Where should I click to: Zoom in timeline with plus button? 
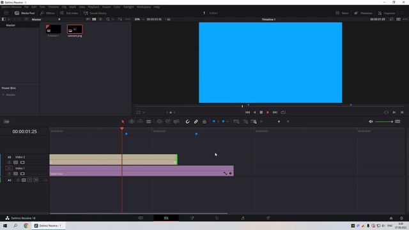click(x=288, y=121)
